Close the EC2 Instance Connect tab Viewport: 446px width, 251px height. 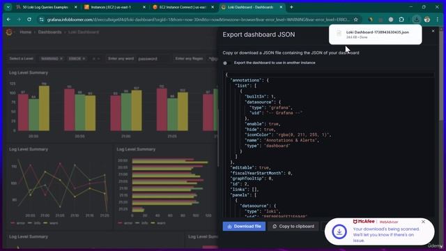213,7
